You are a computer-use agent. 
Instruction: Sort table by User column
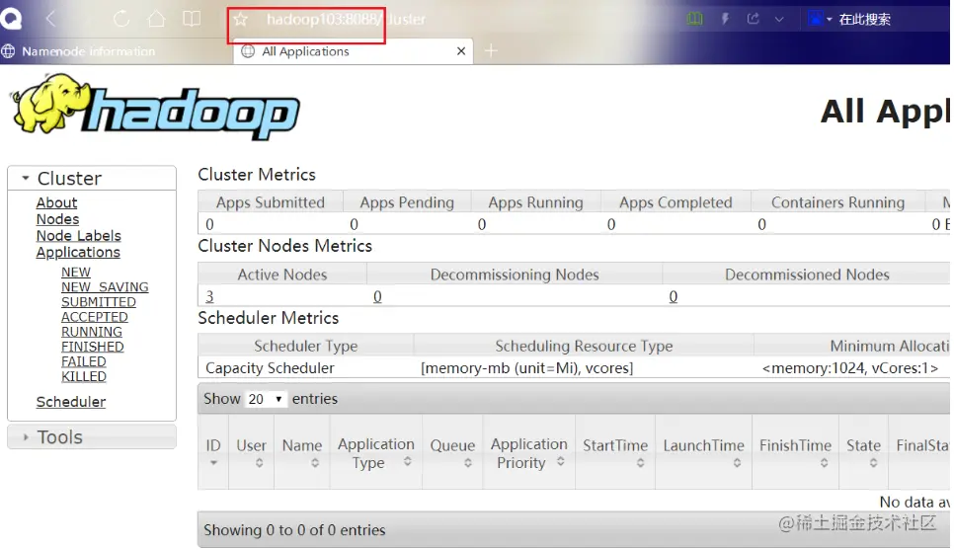point(251,452)
